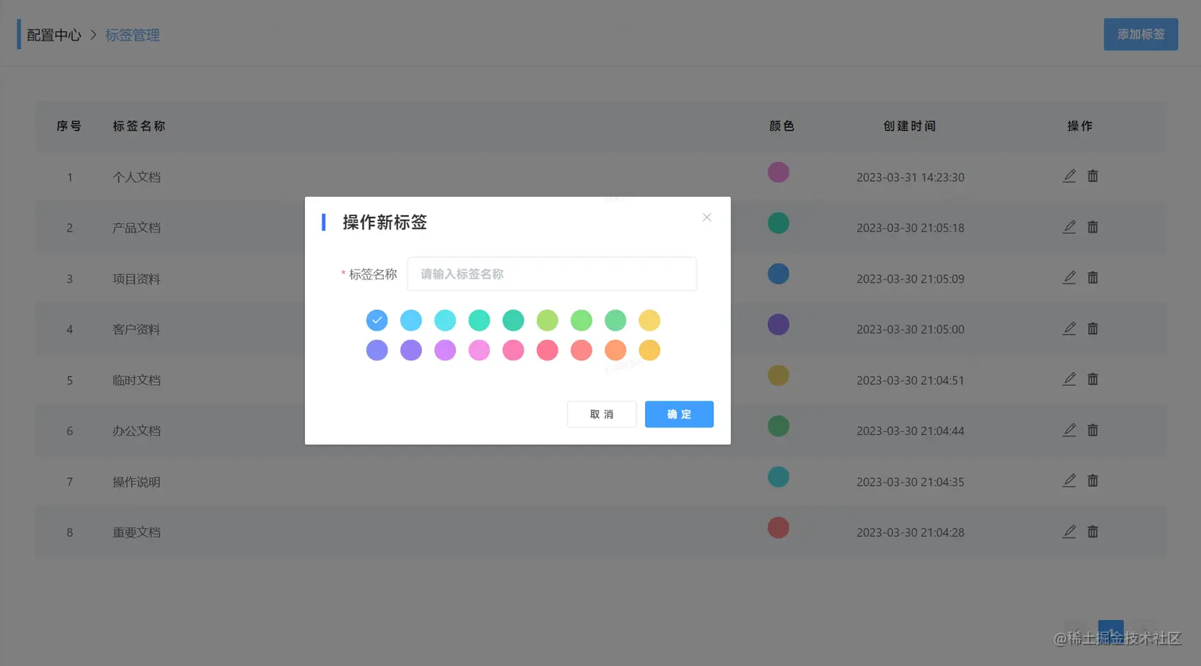
Task: Click the 操作 column header
Action: [1080, 126]
